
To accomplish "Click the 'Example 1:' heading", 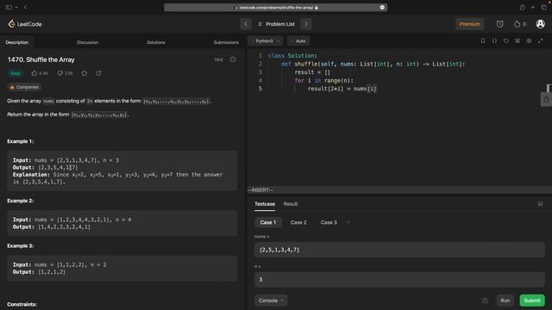I will (x=21, y=141).
